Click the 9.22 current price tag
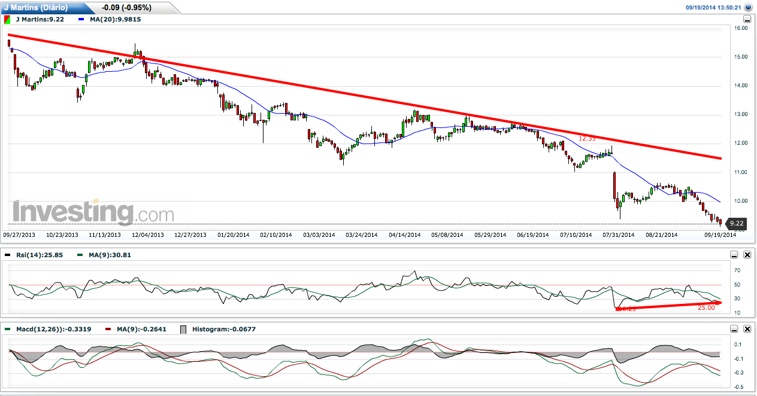This screenshot has width=757, height=396. (x=735, y=224)
